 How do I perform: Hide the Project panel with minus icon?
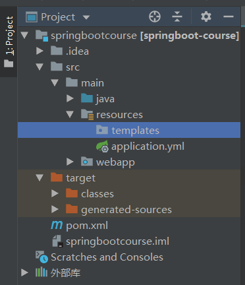229,16
